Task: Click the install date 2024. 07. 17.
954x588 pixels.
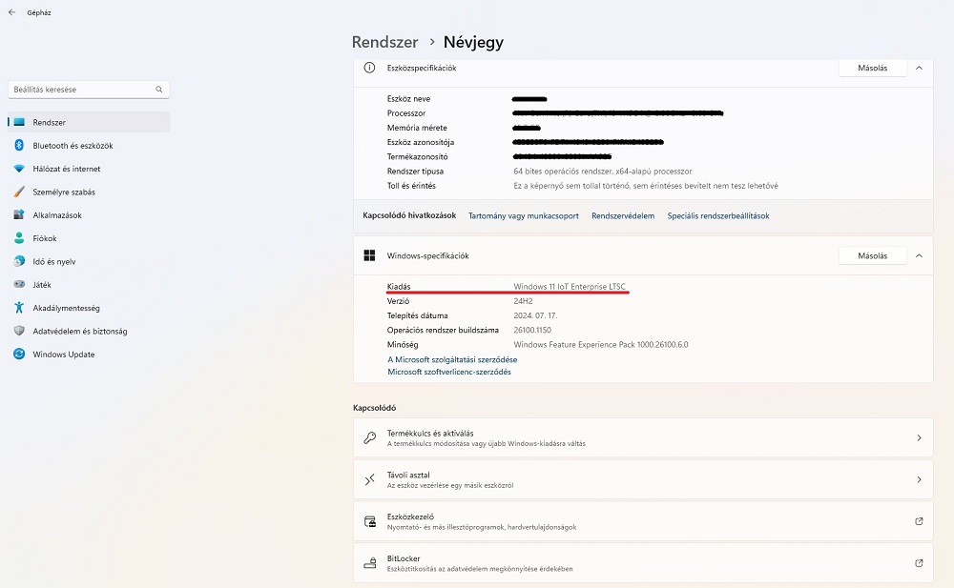Action: click(x=535, y=315)
